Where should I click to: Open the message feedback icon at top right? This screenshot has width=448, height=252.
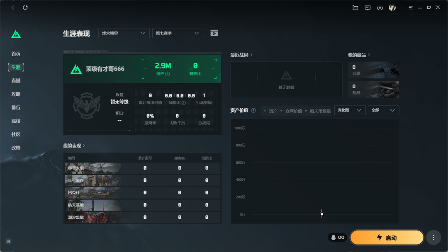click(368, 8)
